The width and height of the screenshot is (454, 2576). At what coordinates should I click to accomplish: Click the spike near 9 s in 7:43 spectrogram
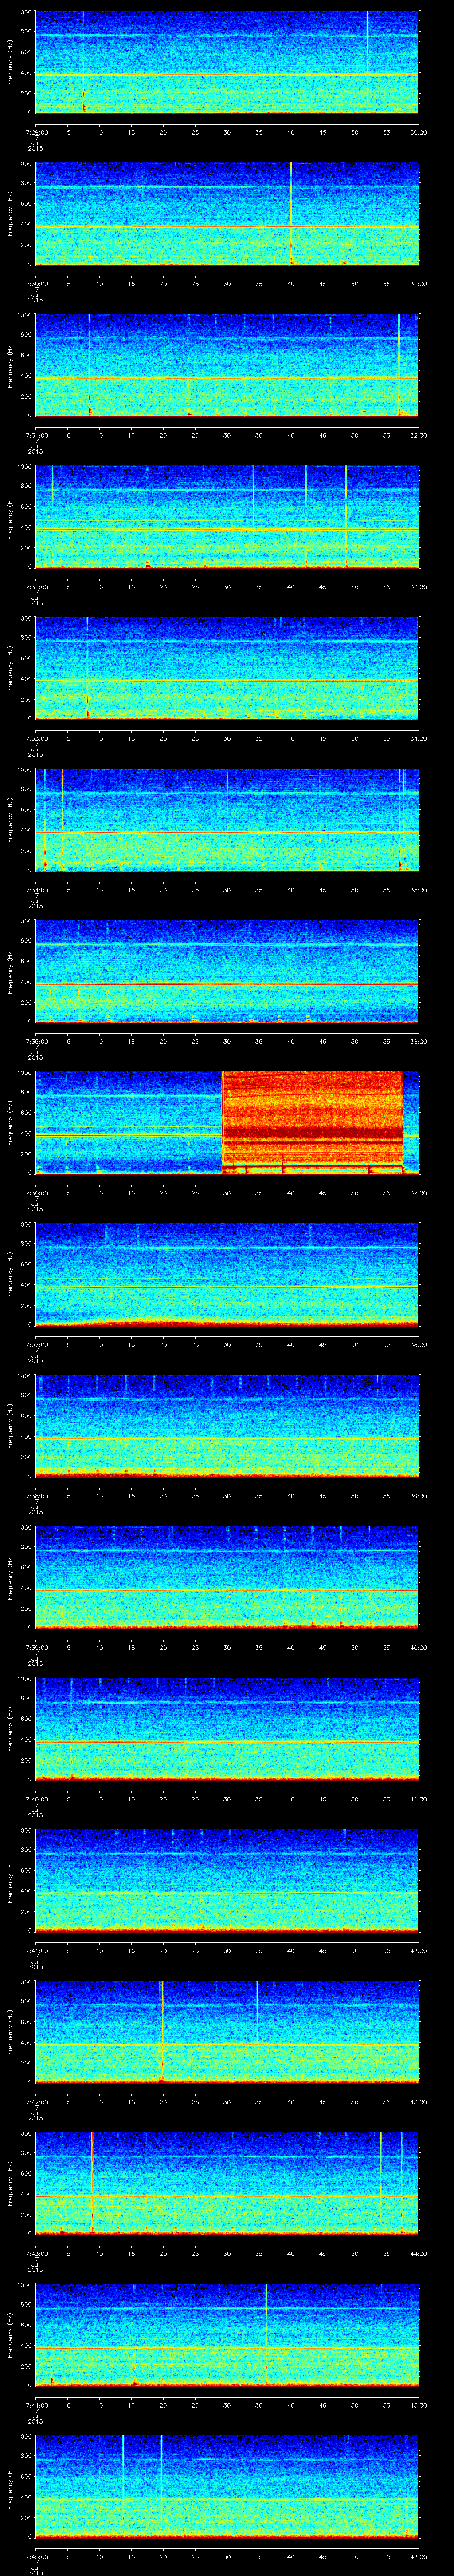tap(92, 2184)
